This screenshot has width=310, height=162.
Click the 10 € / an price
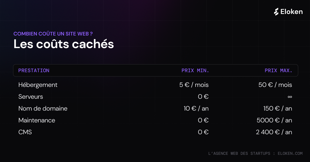[196, 109]
